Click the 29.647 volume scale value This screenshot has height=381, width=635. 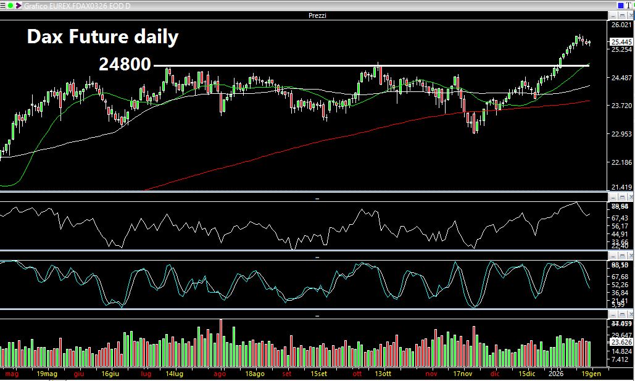(621, 335)
